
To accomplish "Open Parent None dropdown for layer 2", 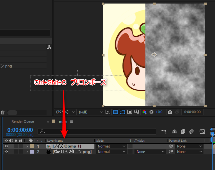I will pyautogui.click(x=189, y=152).
